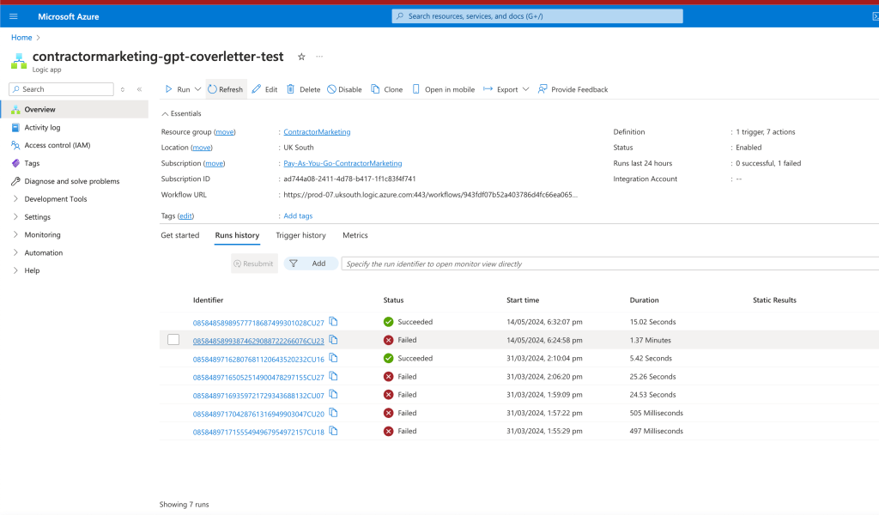Image resolution: width=879 pixels, height=515 pixels.
Task: Choose Open in mobile
Action: [x=444, y=89]
